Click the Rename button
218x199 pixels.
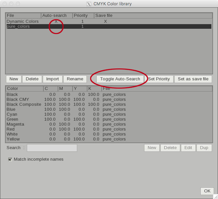pos(75,79)
